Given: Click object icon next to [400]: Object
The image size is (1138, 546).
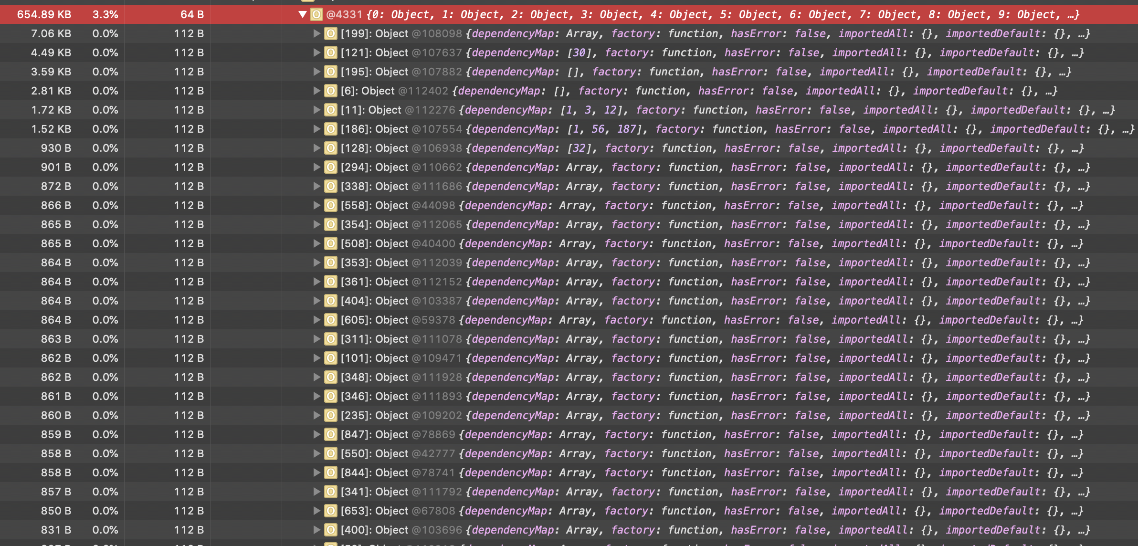Looking at the screenshot, I should (x=331, y=530).
